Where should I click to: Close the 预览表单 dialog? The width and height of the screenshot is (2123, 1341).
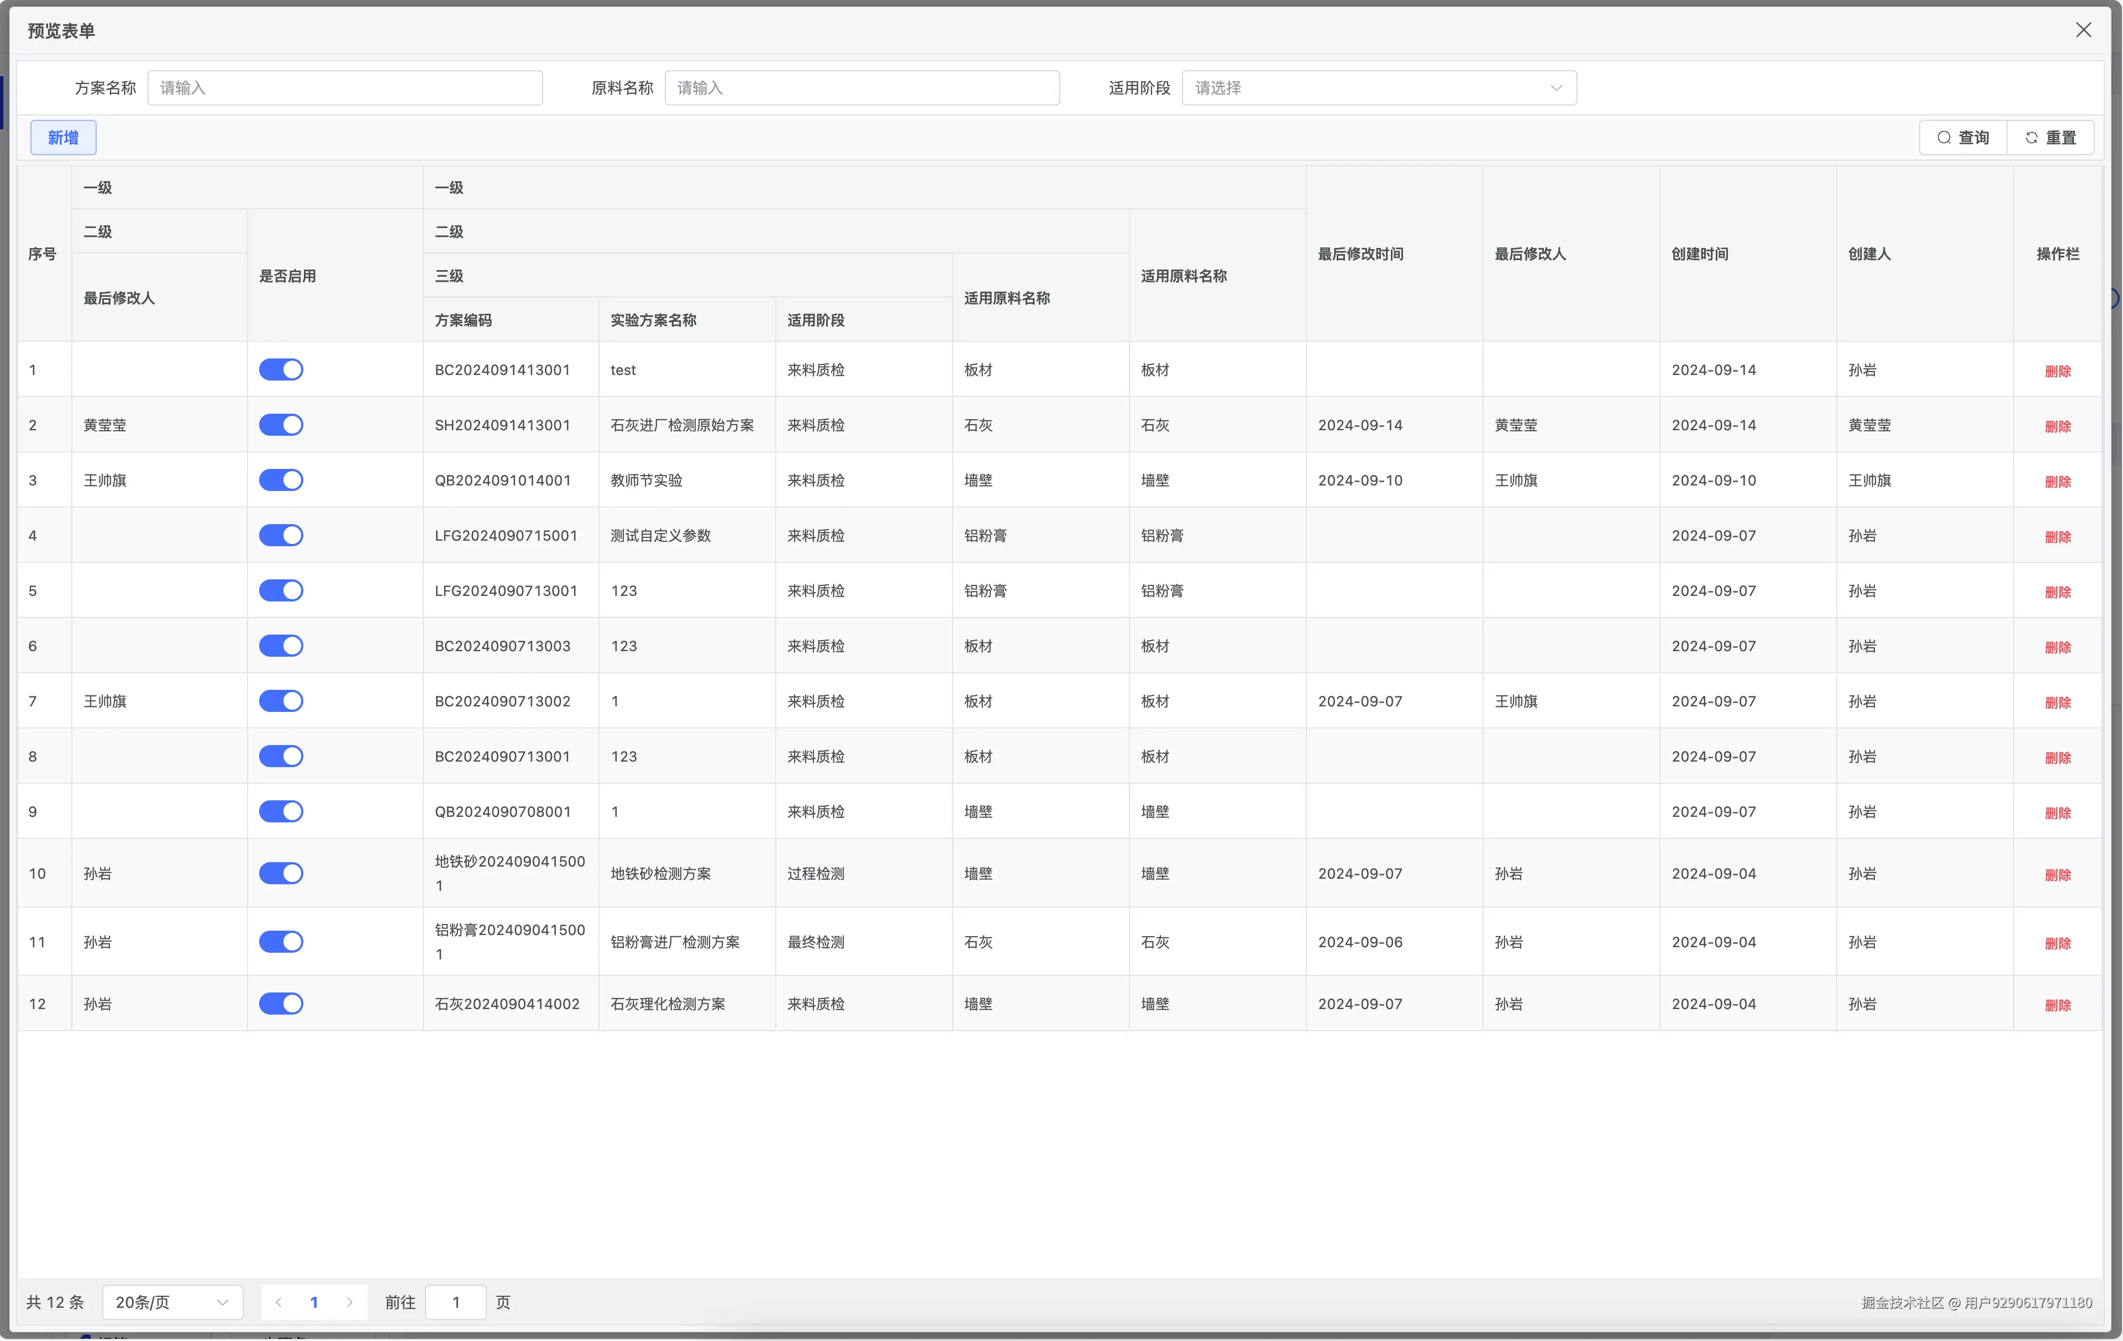[2083, 31]
